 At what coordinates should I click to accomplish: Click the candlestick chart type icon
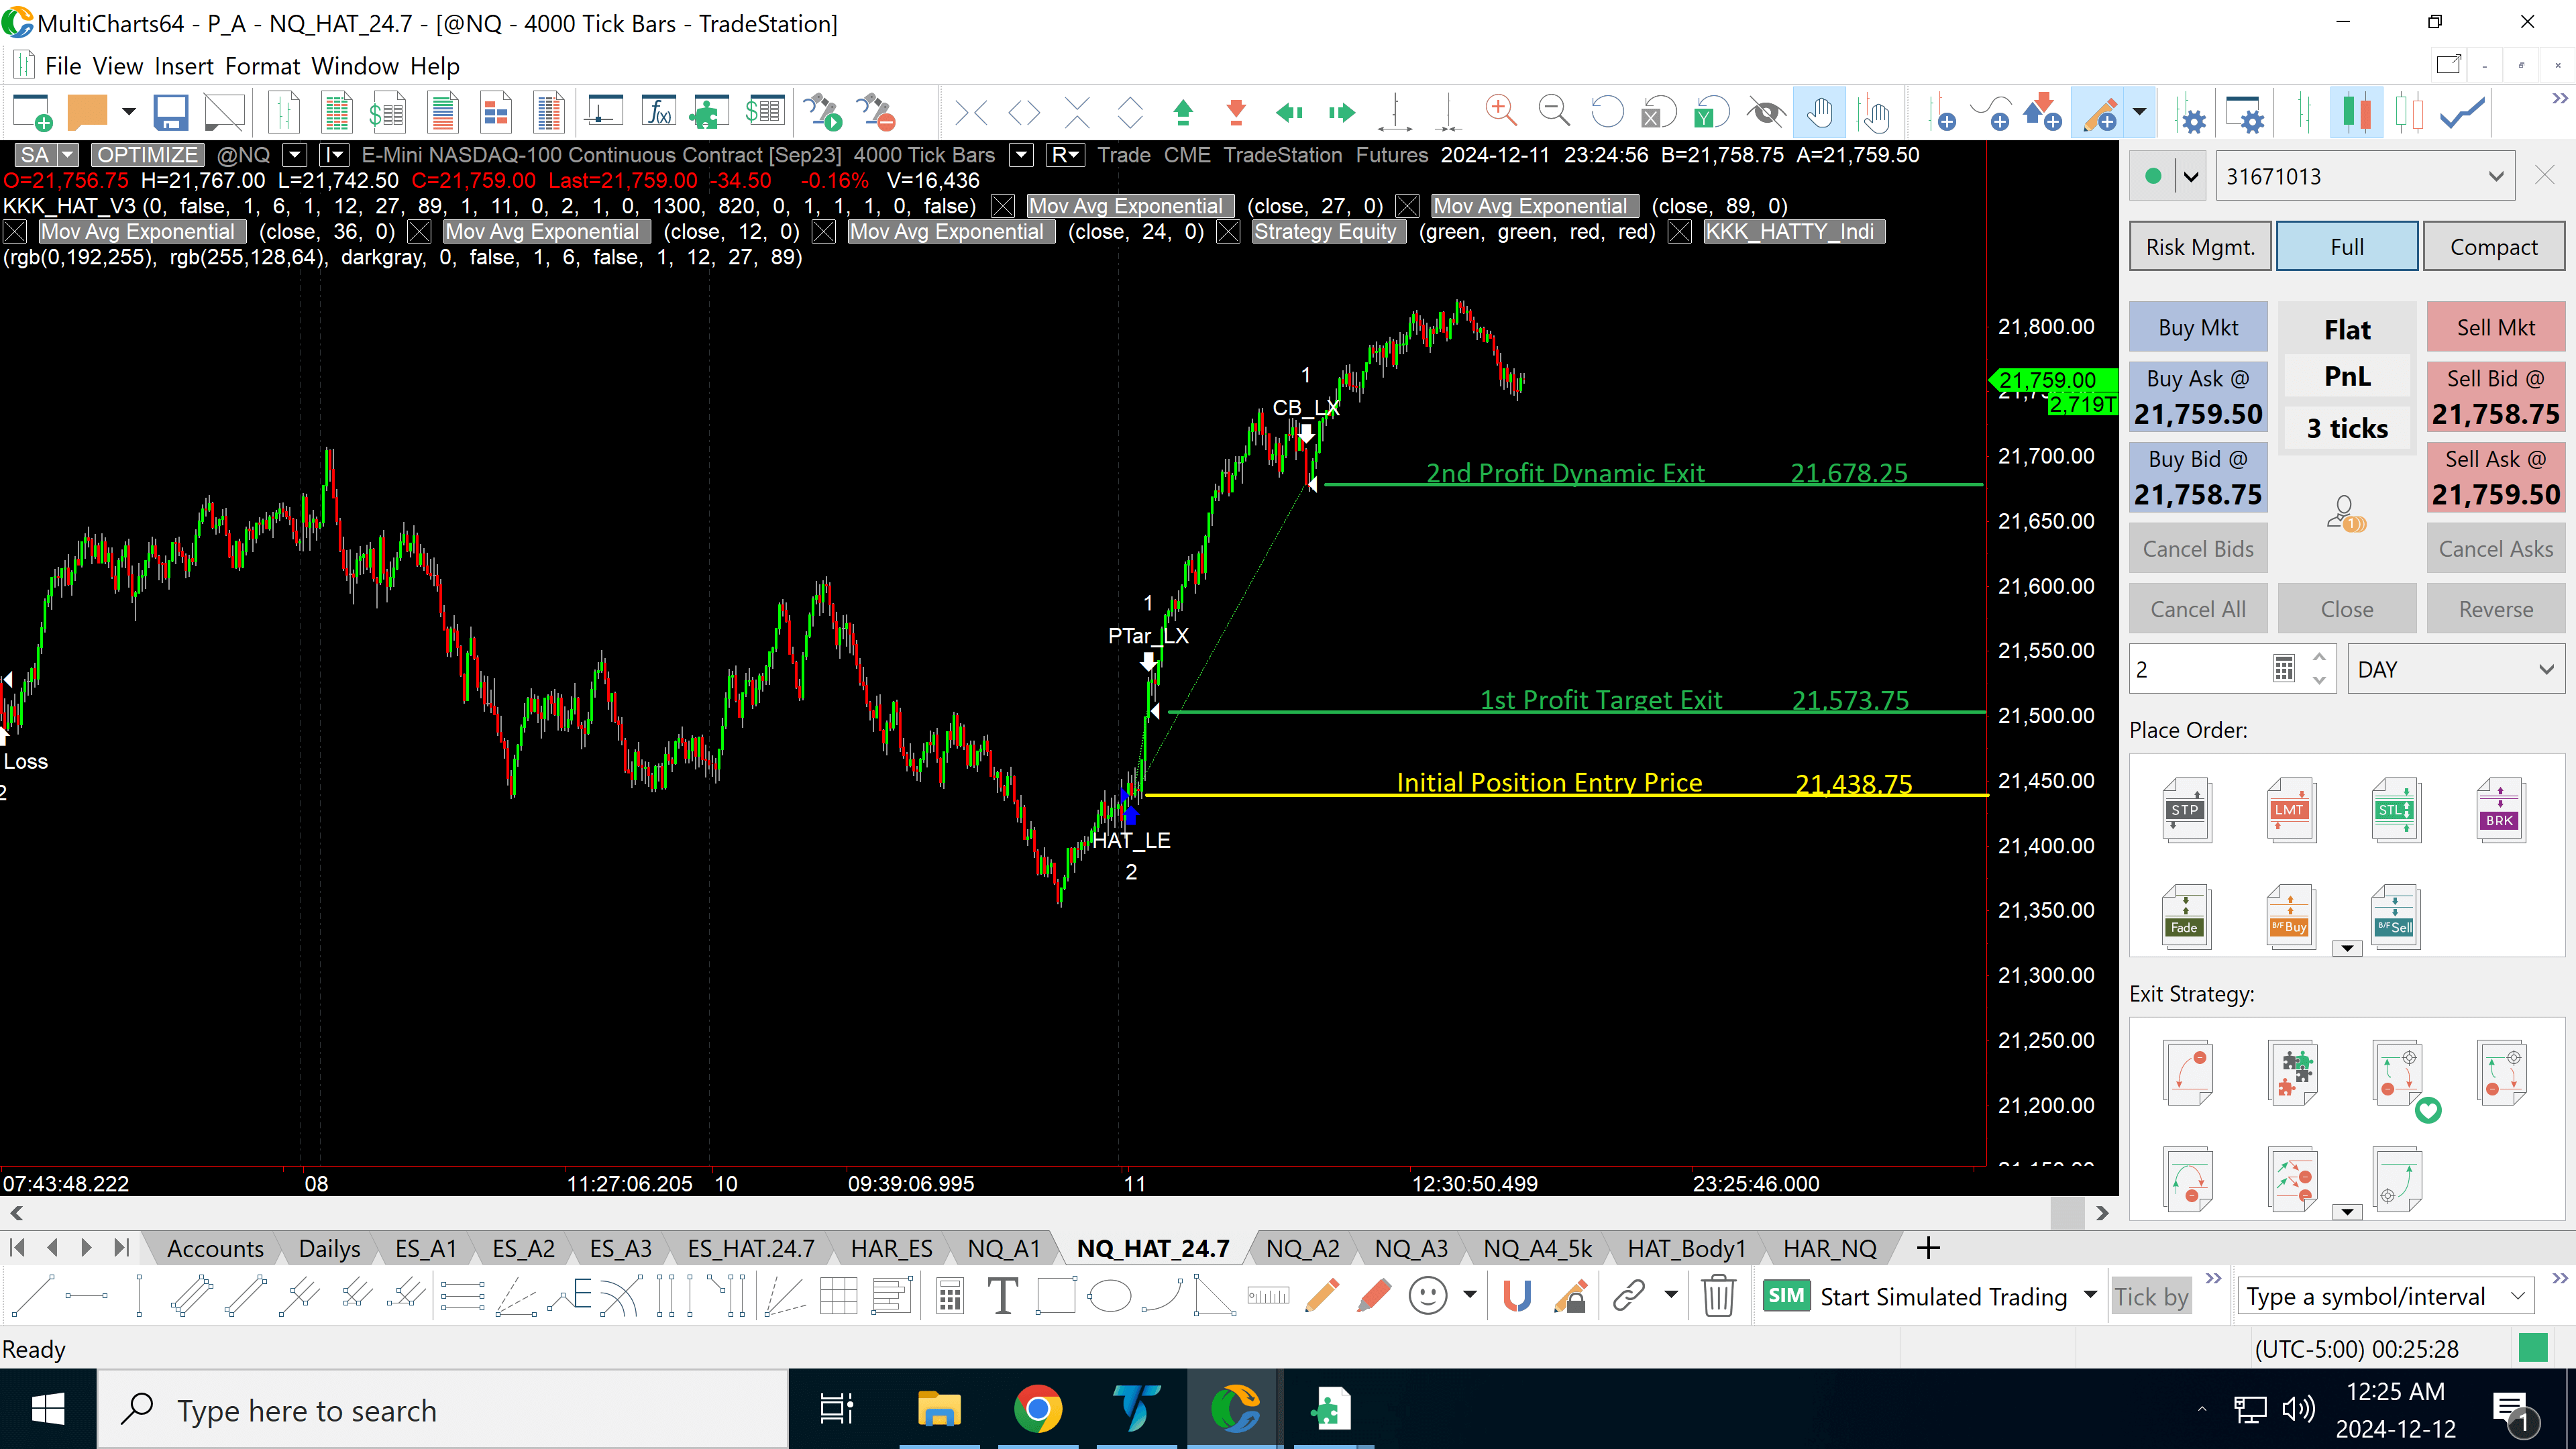(2356, 112)
